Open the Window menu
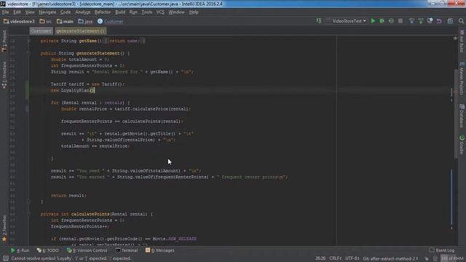This screenshot has height=262, width=466. [x=176, y=12]
